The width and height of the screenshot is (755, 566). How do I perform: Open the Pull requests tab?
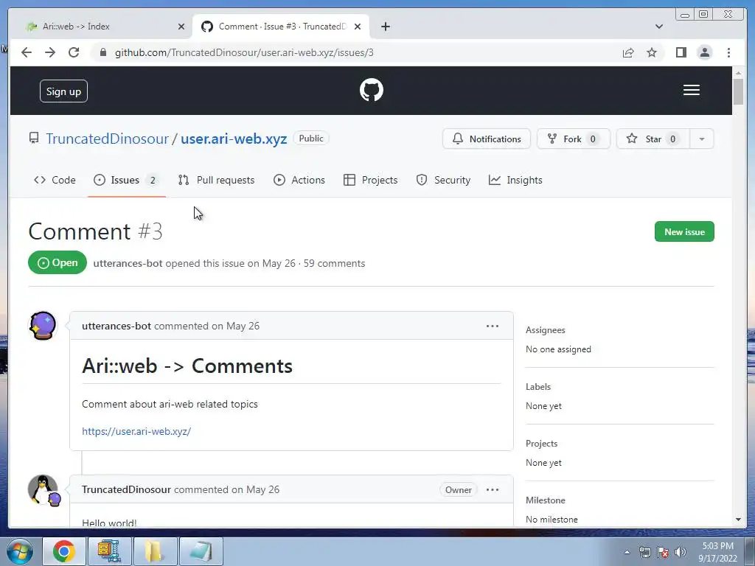(x=216, y=180)
